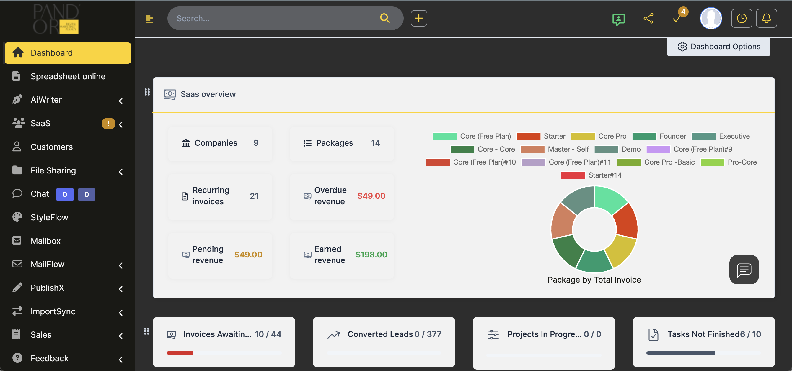Toggle the hamburger menu sidebar
The image size is (792, 371).
tap(149, 19)
